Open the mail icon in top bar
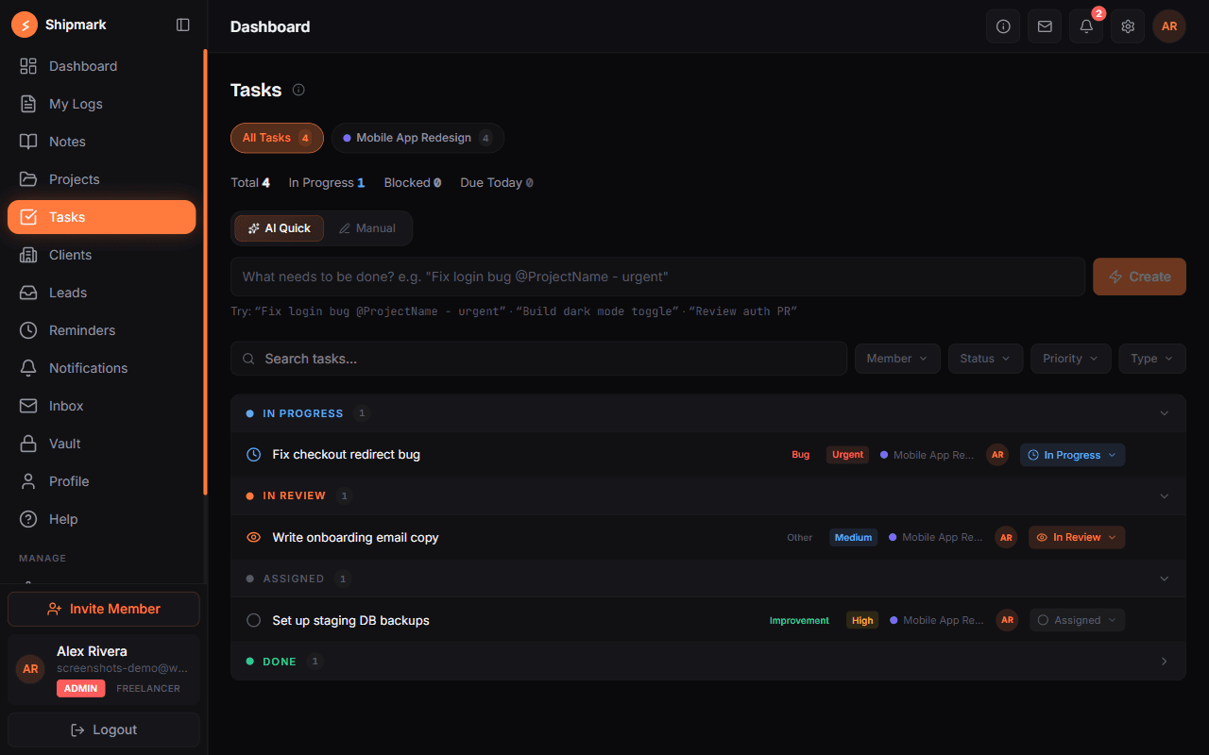This screenshot has height=755, width=1209. click(x=1045, y=26)
